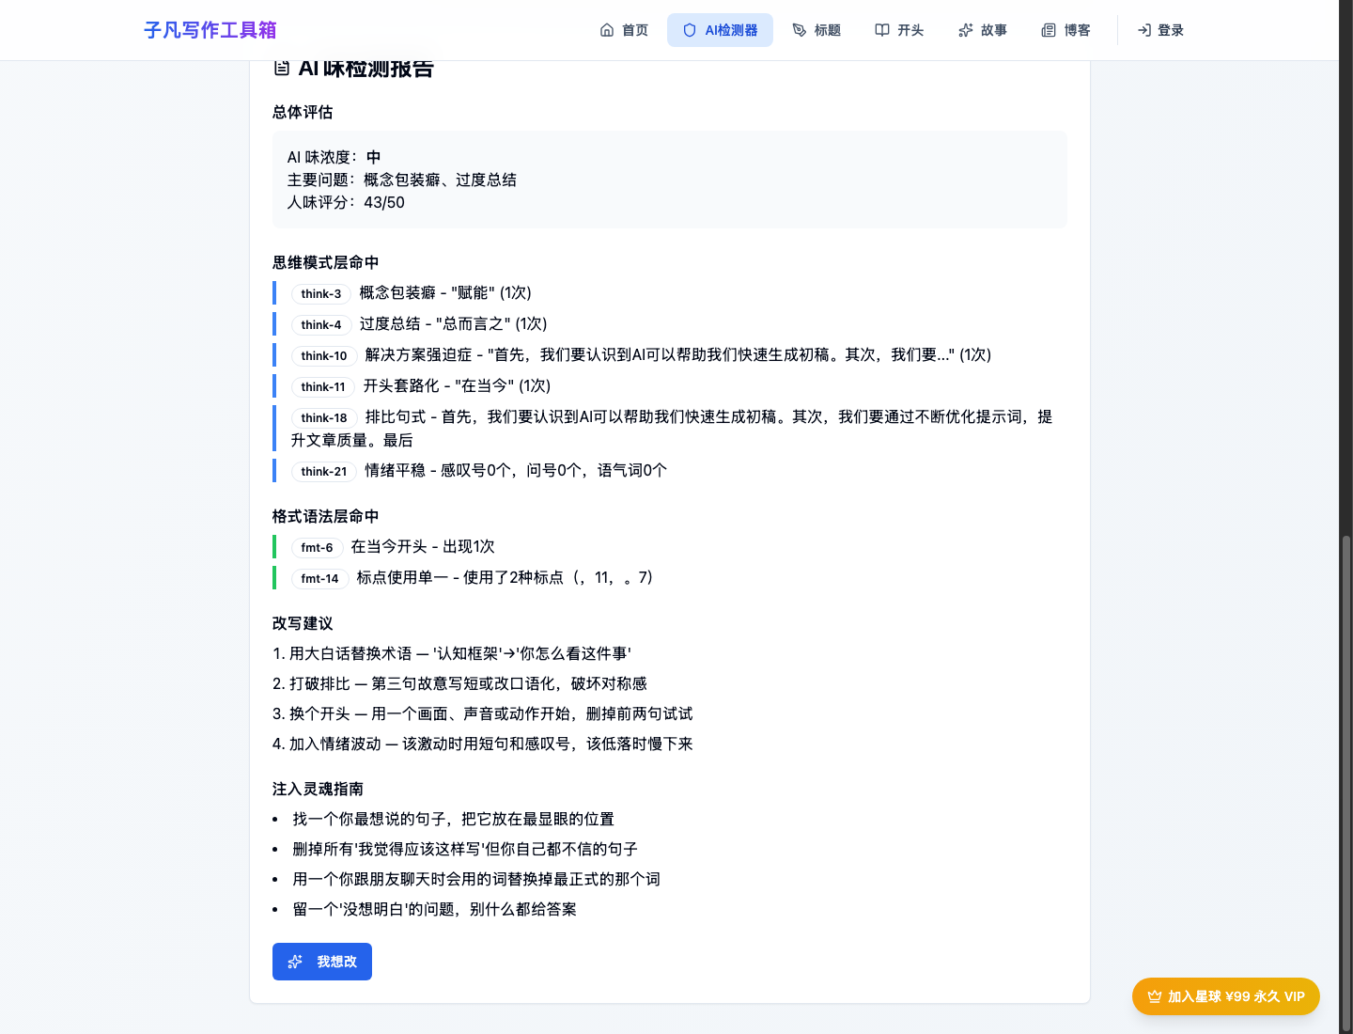Click the sparkle icon beside 故事

tap(966, 30)
